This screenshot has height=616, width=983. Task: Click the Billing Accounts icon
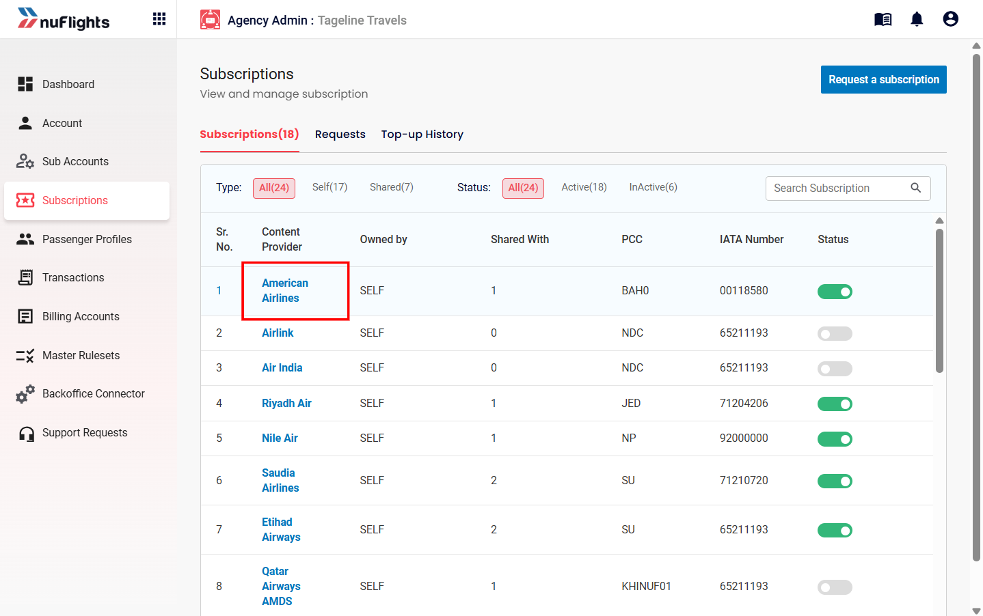click(x=25, y=316)
